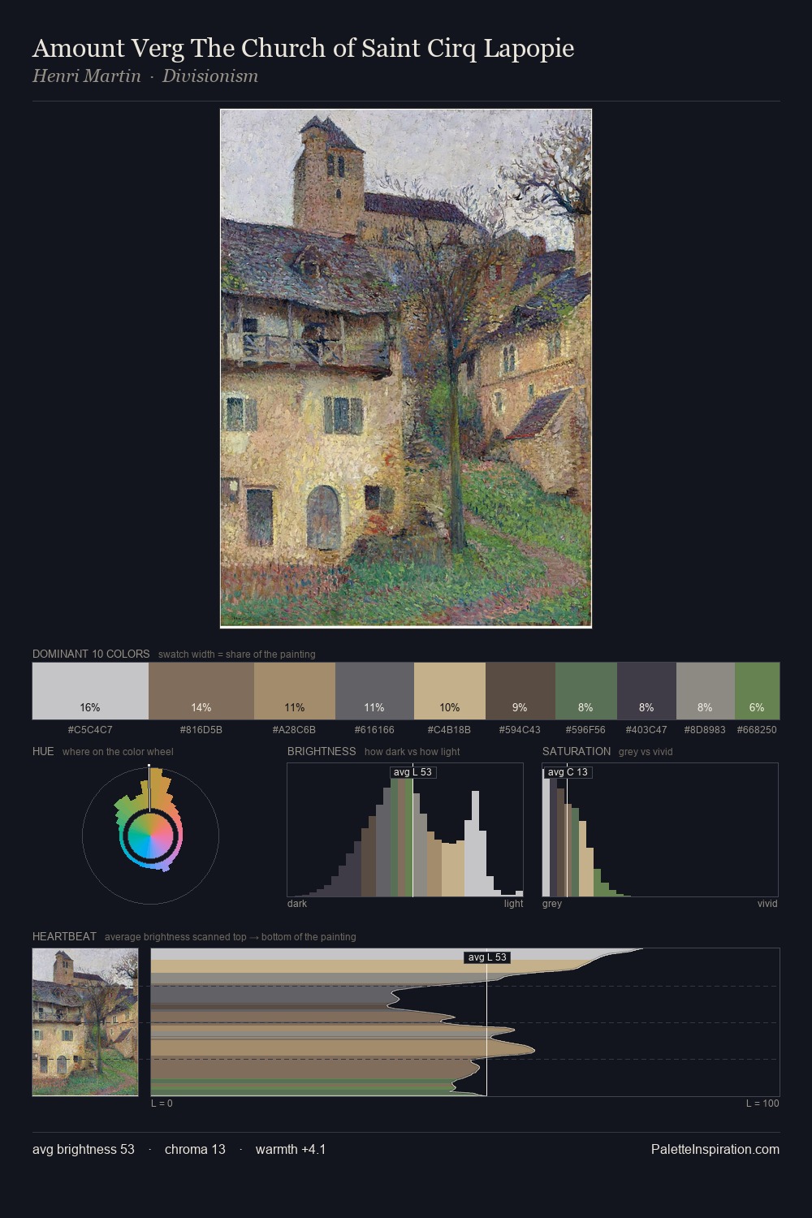This screenshot has height=1218, width=812.
Task: Click the vivid axis label under saturation
Action: (767, 904)
